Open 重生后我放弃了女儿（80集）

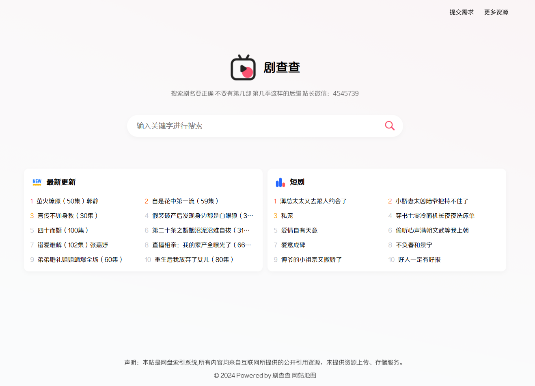pyautogui.click(x=195, y=260)
